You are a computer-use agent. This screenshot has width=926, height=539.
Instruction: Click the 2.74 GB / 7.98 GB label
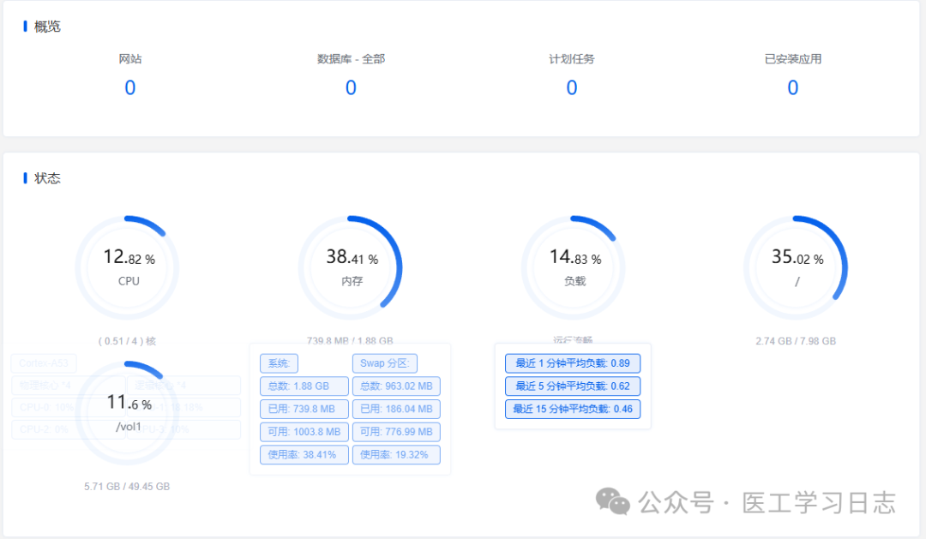(796, 341)
